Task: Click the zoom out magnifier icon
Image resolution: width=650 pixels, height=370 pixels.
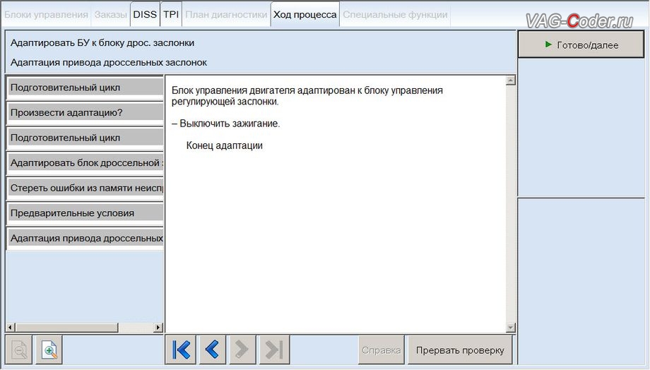Action: coord(18,350)
